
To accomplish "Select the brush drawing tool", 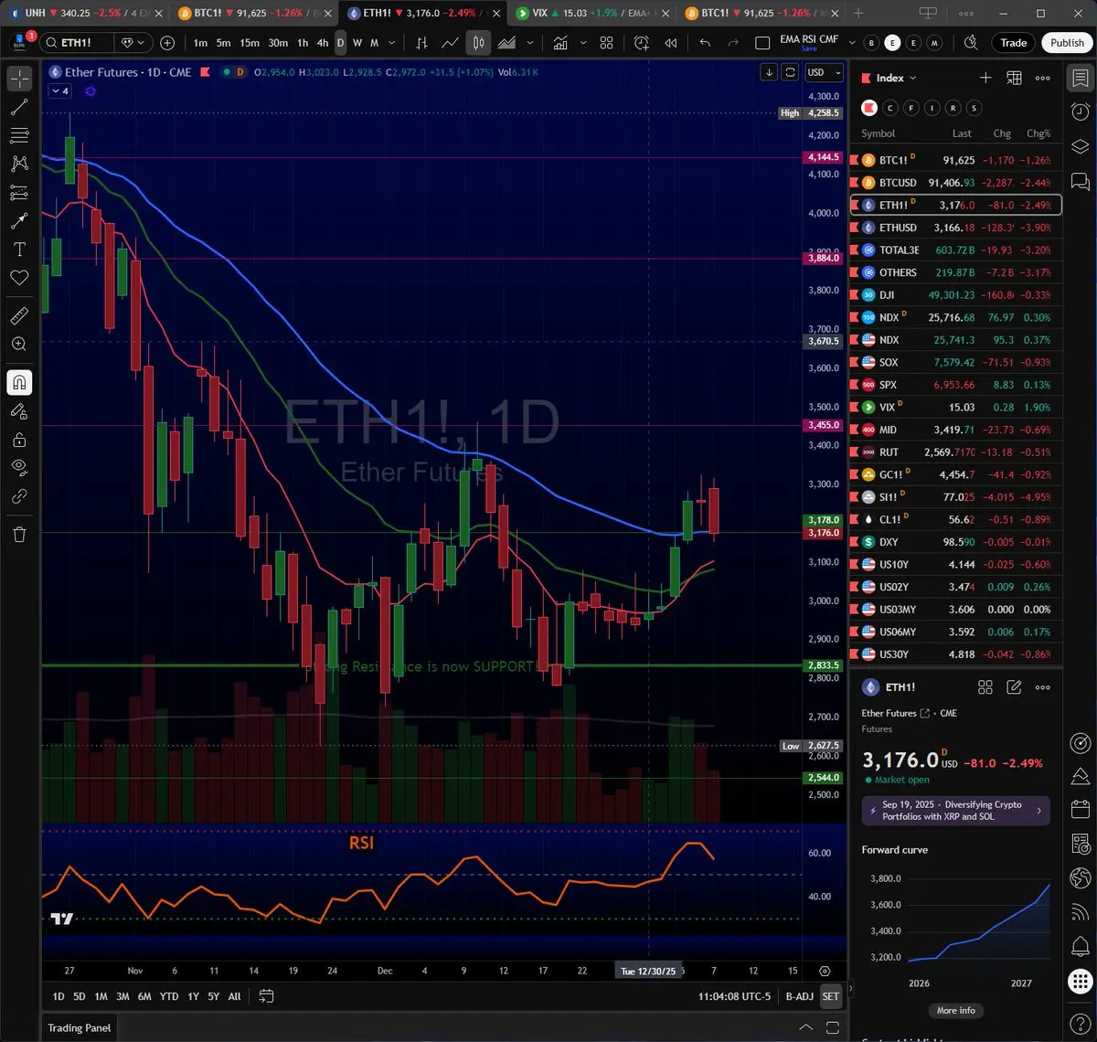I will (x=19, y=221).
